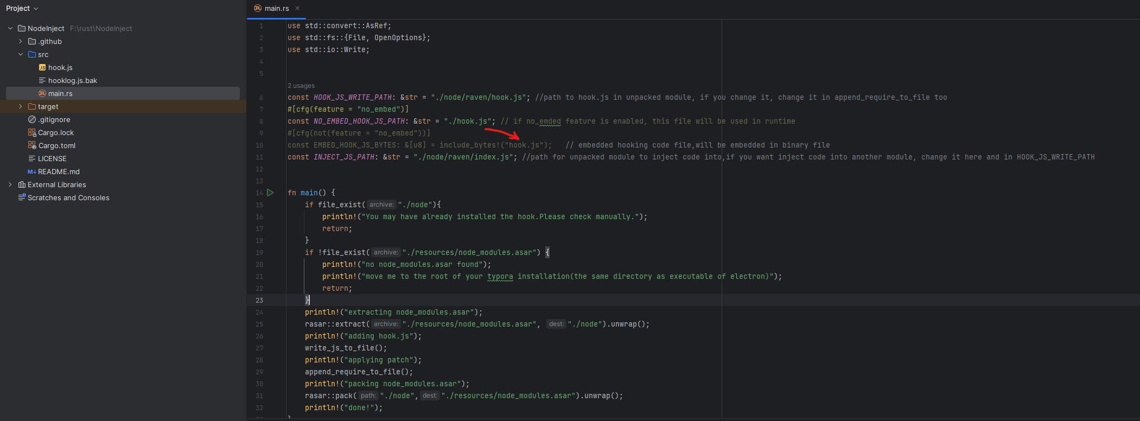Click External Libraries icon

[x=22, y=184]
